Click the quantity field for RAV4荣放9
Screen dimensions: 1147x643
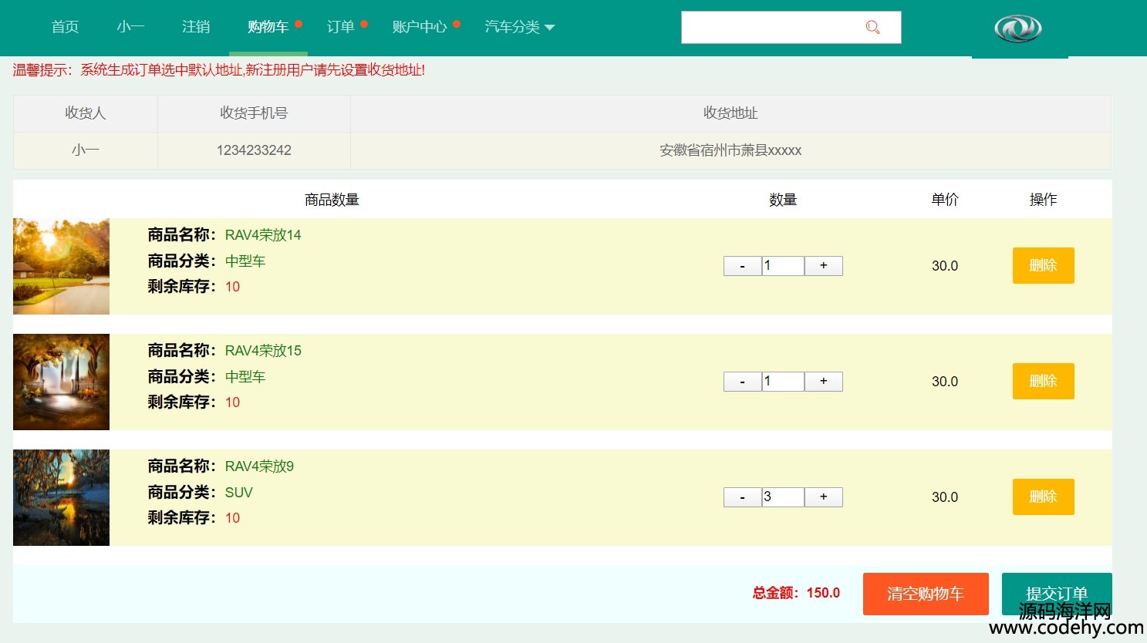pyautogui.click(x=783, y=497)
